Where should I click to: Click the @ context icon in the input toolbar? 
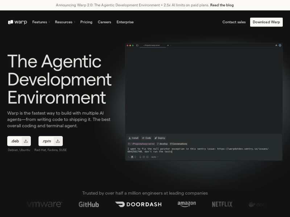[x=144, y=157]
